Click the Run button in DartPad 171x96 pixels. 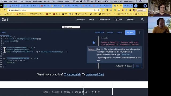pos(130,33)
